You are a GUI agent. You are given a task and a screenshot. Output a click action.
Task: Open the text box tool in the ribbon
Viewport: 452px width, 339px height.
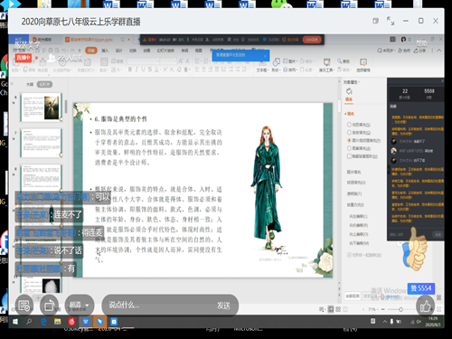coord(261,66)
